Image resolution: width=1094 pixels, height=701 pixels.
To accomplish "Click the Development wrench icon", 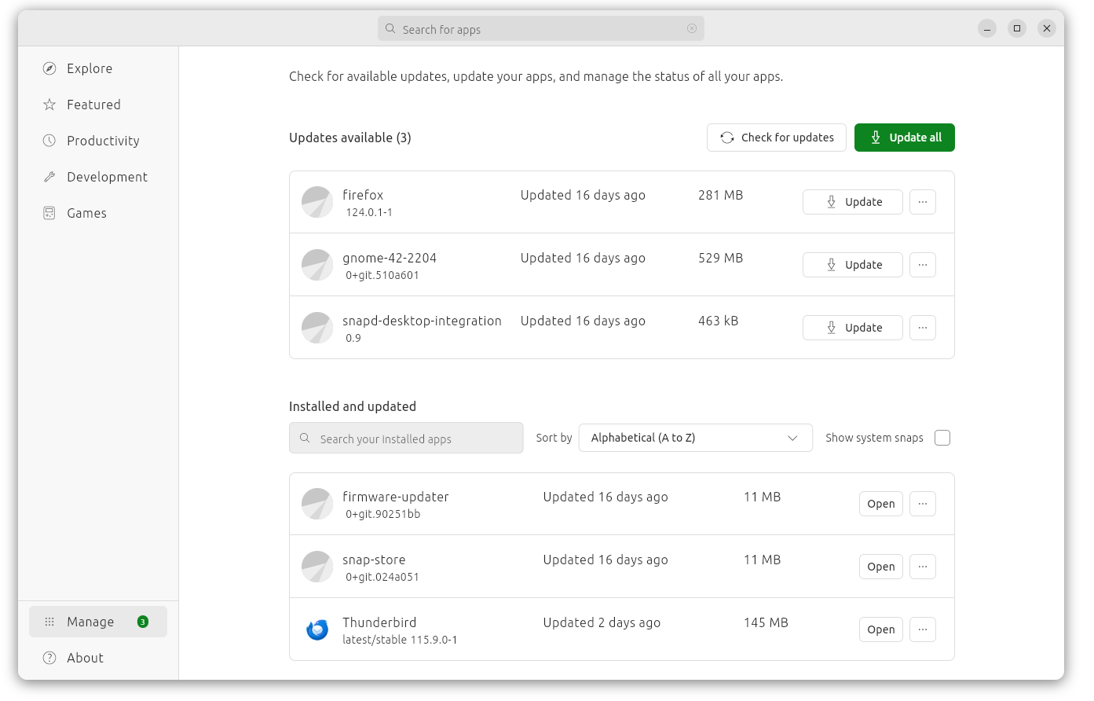I will (x=49, y=177).
